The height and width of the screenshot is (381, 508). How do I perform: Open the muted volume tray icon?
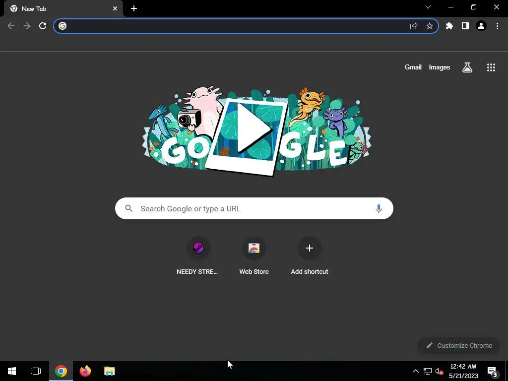[x=439, y=371]
